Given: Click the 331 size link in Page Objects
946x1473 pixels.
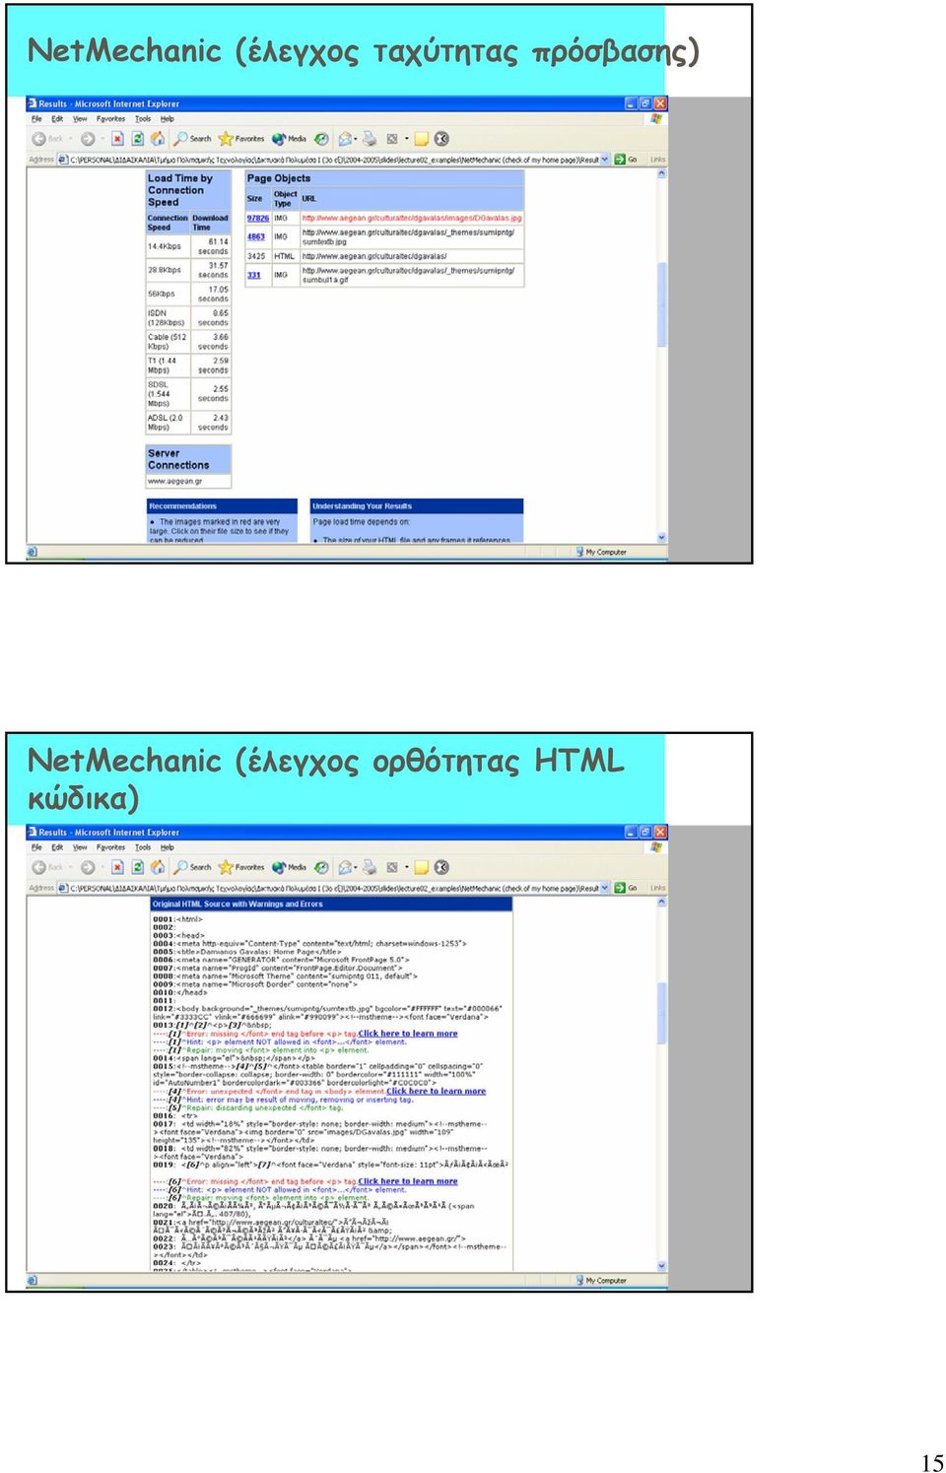Looking at the screenshot, I should pos(254,275).
